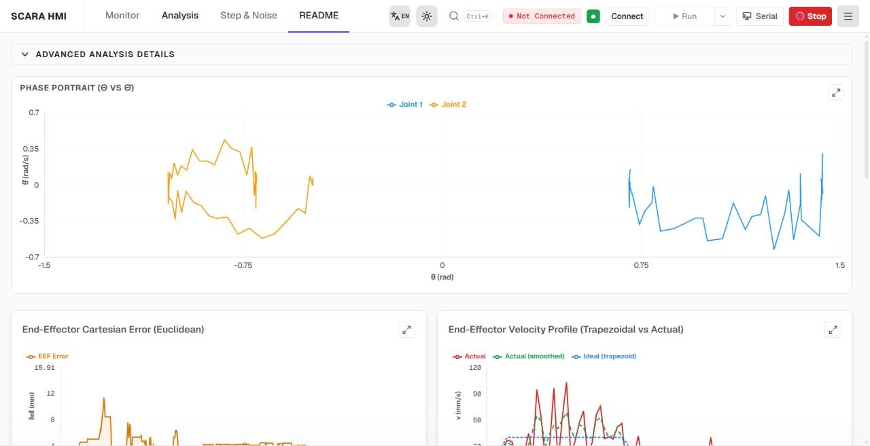Hit the red Stop button
870x446 pixels.
(810, 16)
